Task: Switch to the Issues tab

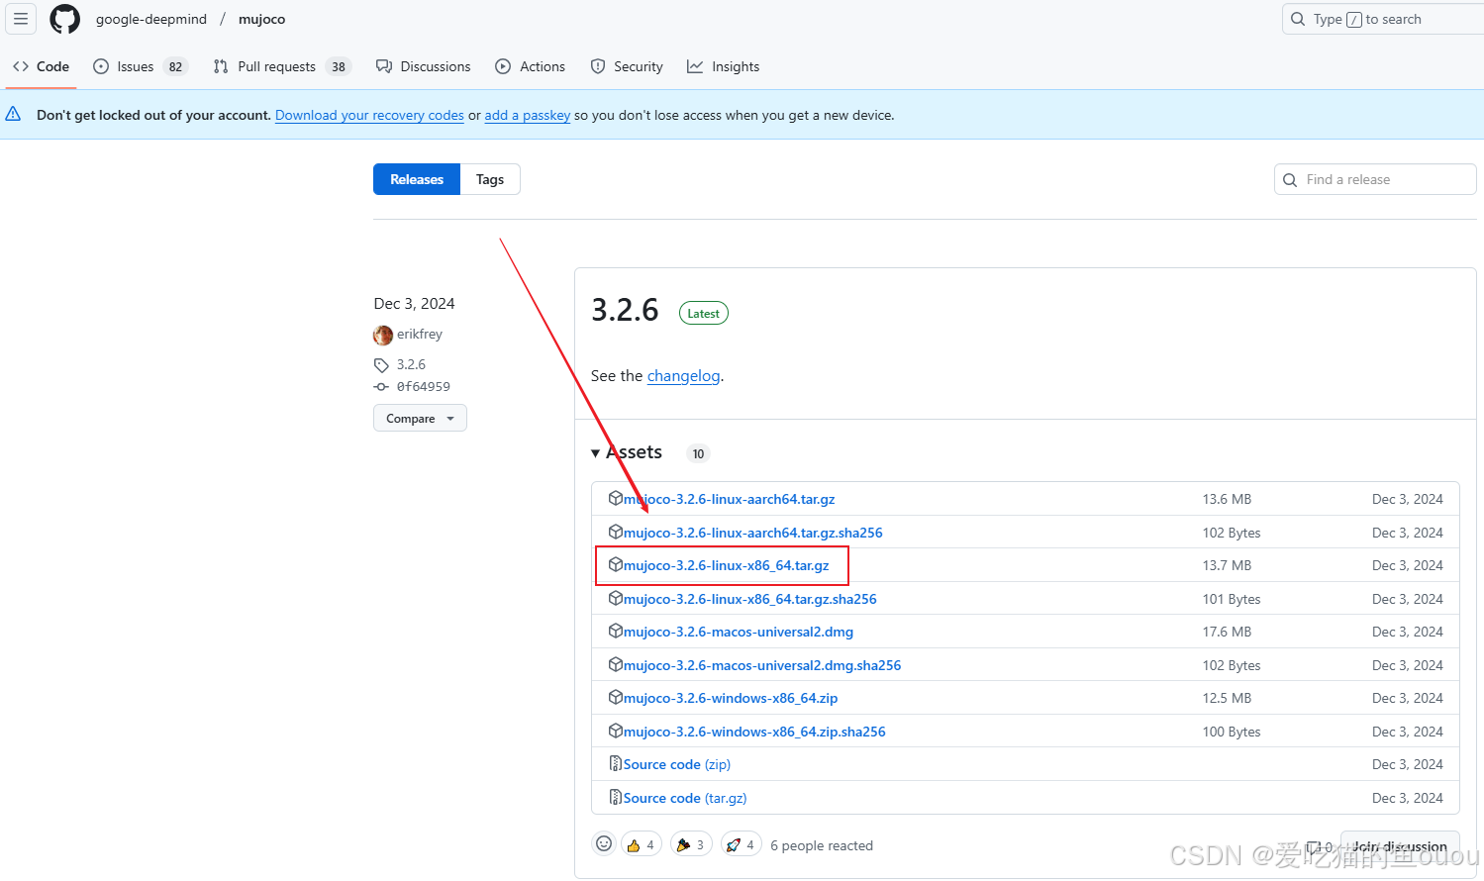Action: (x=140, y=66)
